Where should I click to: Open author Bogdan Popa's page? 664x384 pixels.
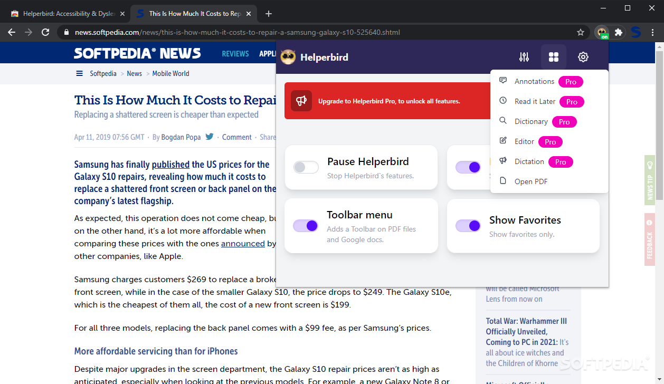point(181,137)
